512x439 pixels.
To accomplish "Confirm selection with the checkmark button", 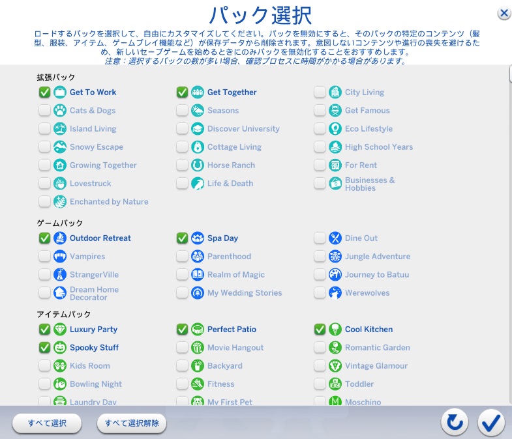I will coord(491,423).
